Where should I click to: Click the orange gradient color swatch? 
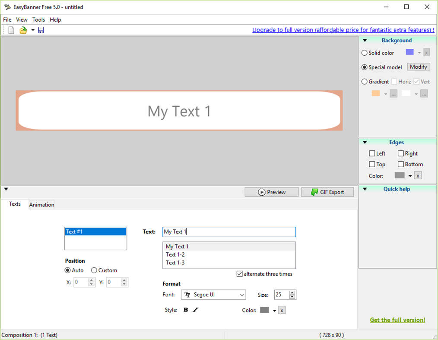tap(376, 93)
